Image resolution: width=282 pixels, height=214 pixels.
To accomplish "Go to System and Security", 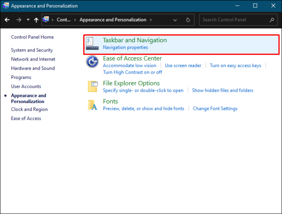I will pyautogui.click(x=32, y=50).
